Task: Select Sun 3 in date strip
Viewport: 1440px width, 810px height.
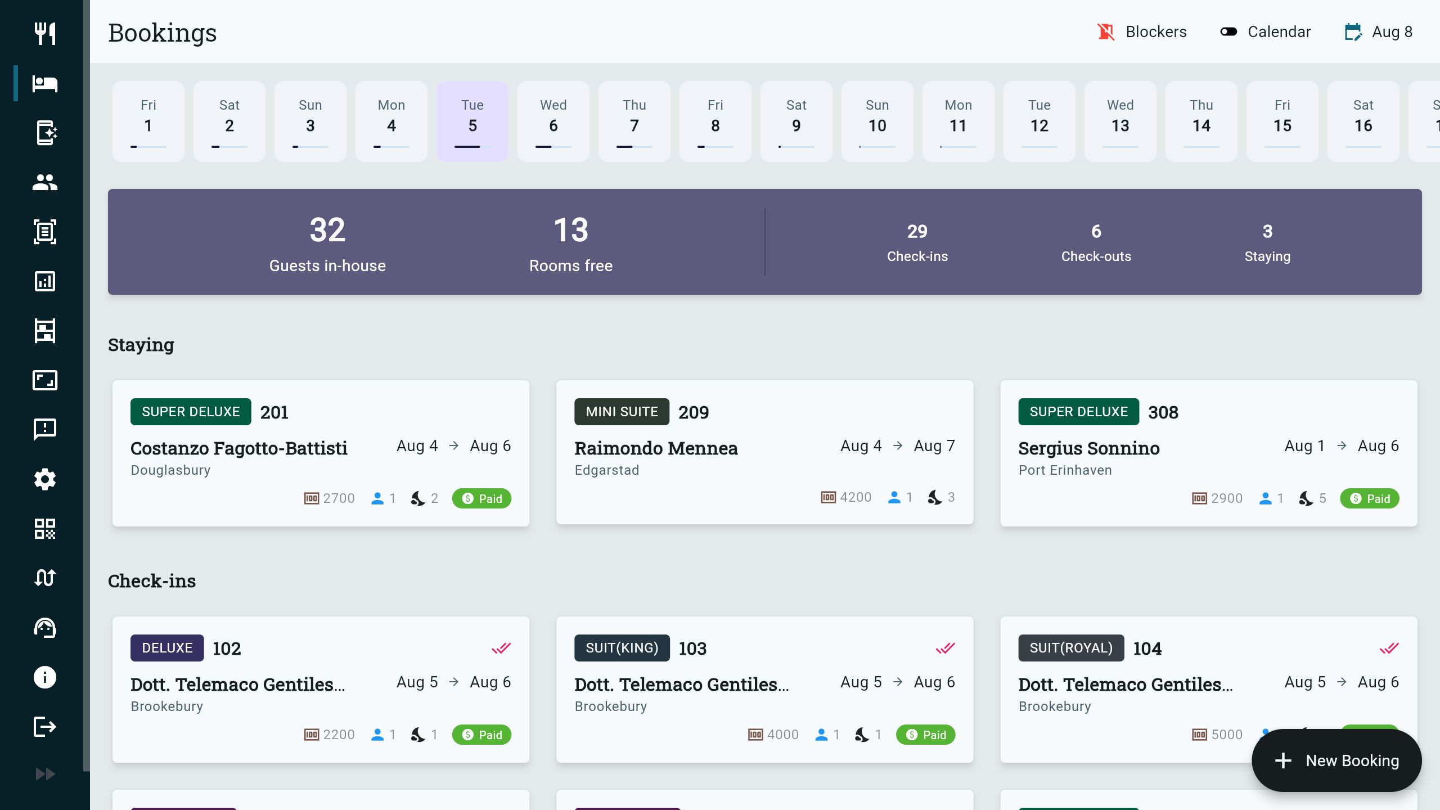Action: click(x=310, y=121)
